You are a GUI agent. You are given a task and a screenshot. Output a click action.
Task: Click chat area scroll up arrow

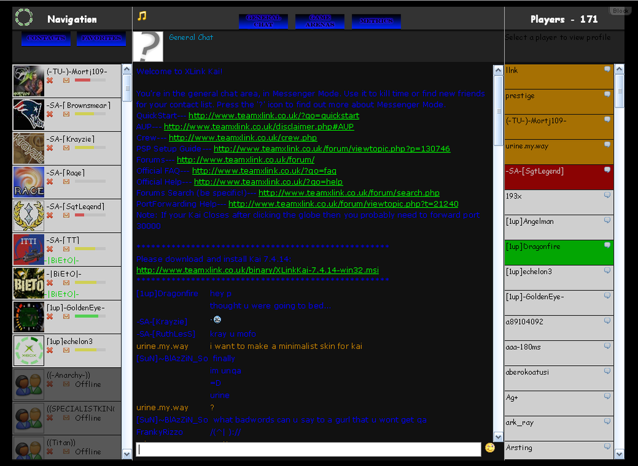coord(498,70)
